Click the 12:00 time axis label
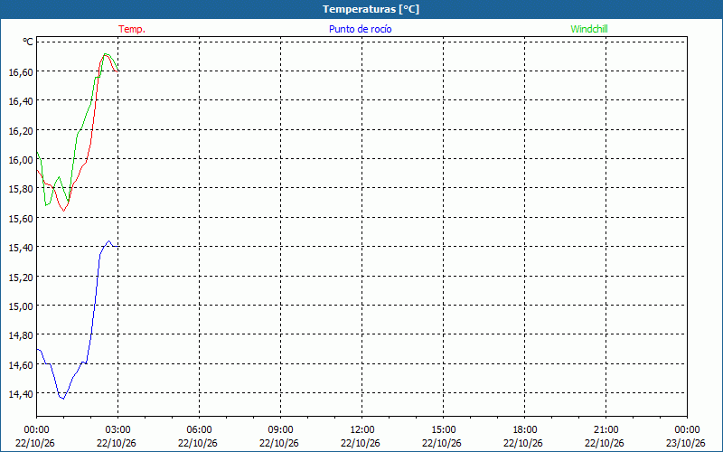Screen dimensions: 723x452 tap(362, 430)
